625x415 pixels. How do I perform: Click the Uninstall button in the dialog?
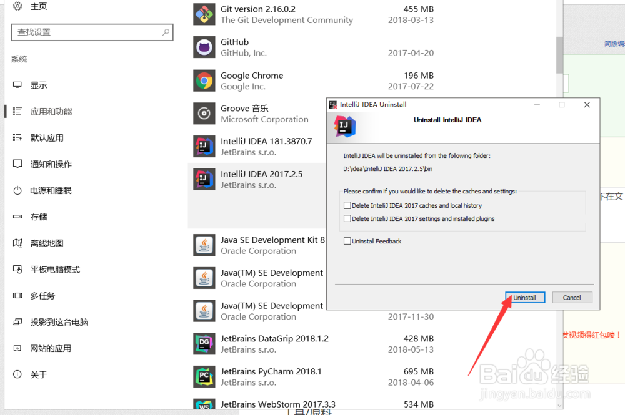click(525, 297)
